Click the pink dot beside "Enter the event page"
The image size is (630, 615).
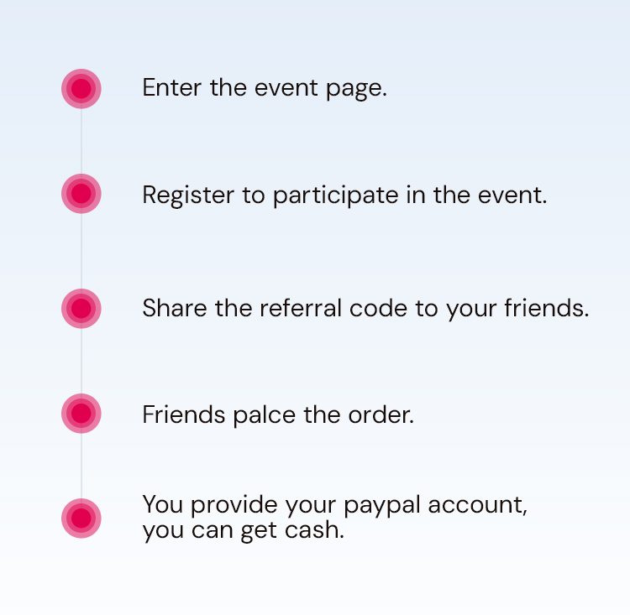[81, 89]
